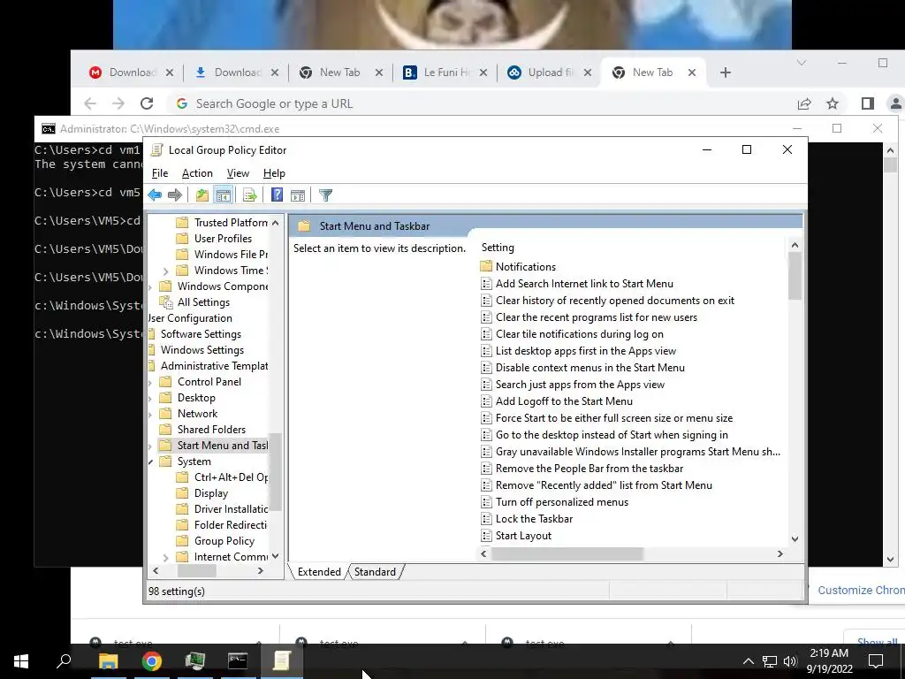
Task: Open Command Prompt taskbar icon
Action: 237,661
